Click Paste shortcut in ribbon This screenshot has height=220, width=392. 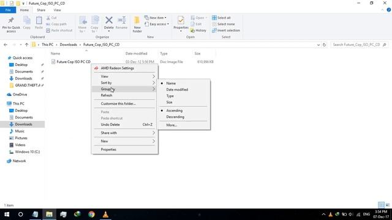59,31
